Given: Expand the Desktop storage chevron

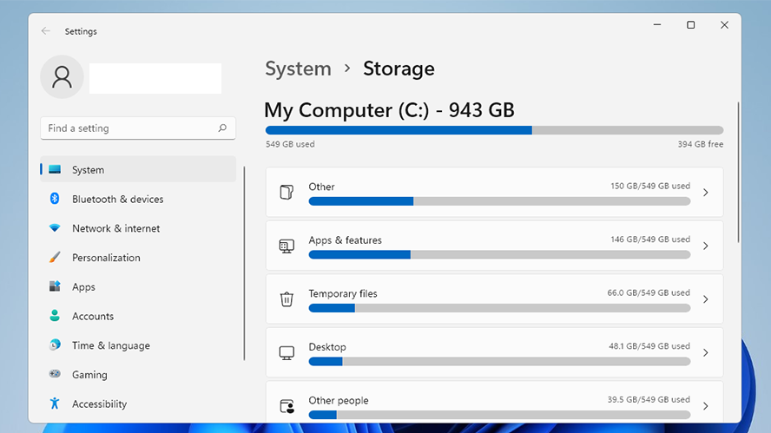Looking at the screenshot, I should 705,353.
